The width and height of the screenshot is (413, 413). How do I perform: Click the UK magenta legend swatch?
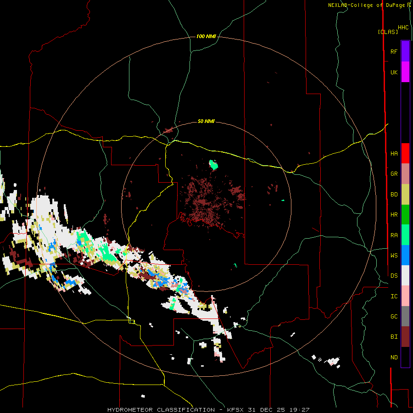[x=405, y=72]
